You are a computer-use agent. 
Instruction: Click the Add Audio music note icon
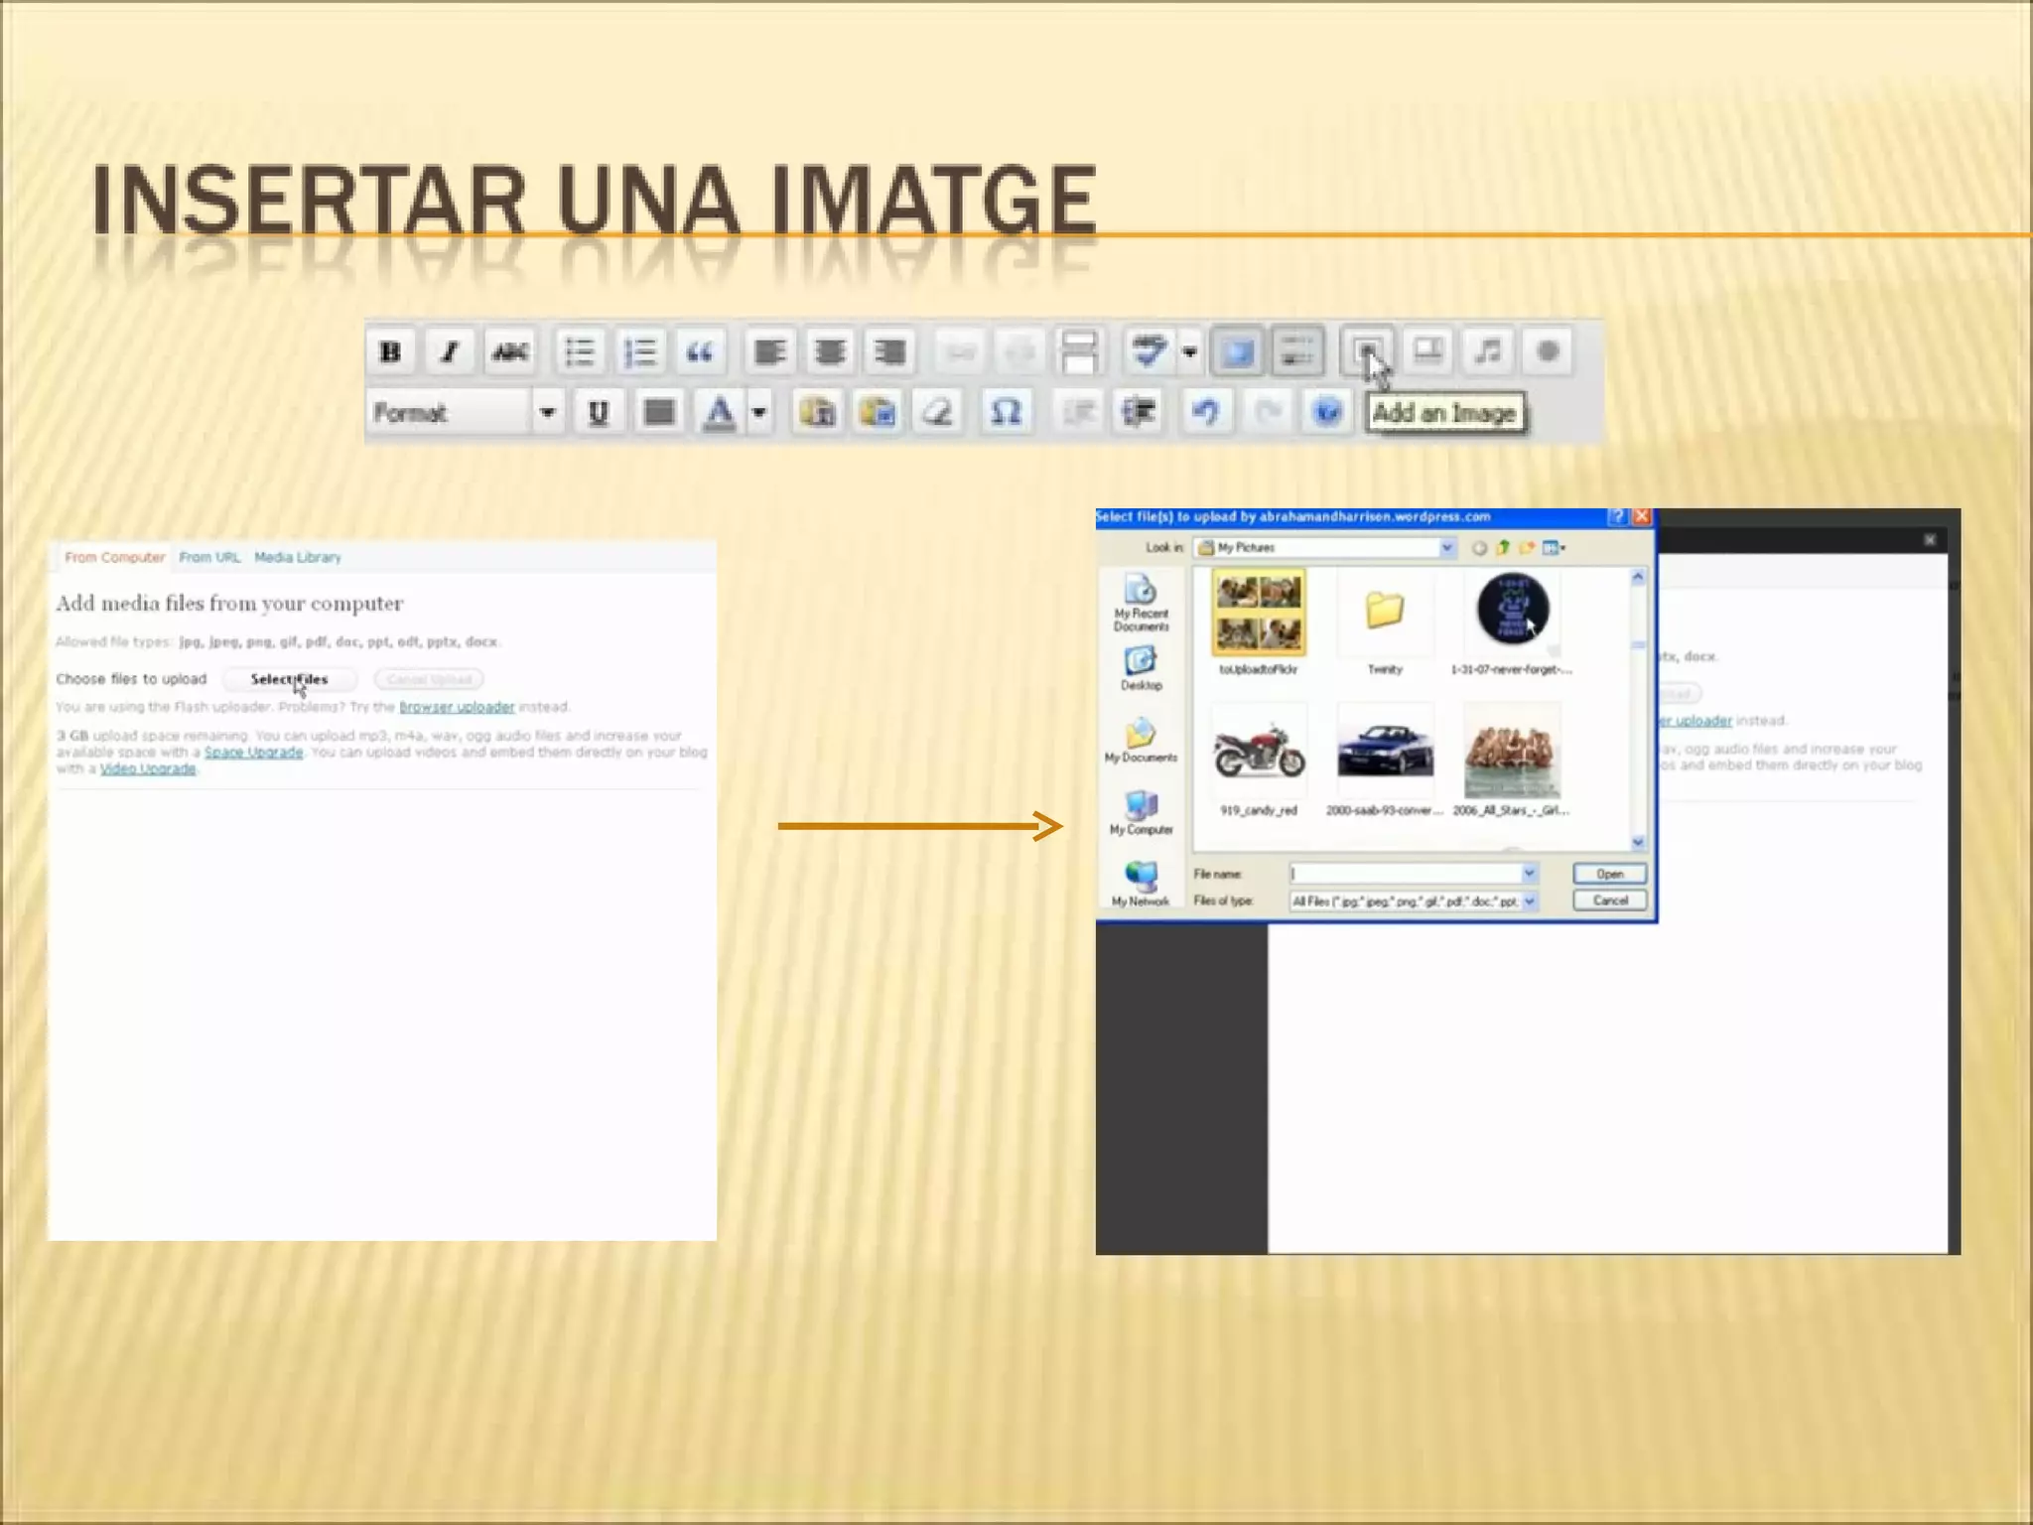(1488, 351)
